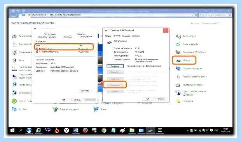Image resolution: width=241 pixels, height=142 pixels.
Task: Click Обновить driver button
Action: point(115,72)
